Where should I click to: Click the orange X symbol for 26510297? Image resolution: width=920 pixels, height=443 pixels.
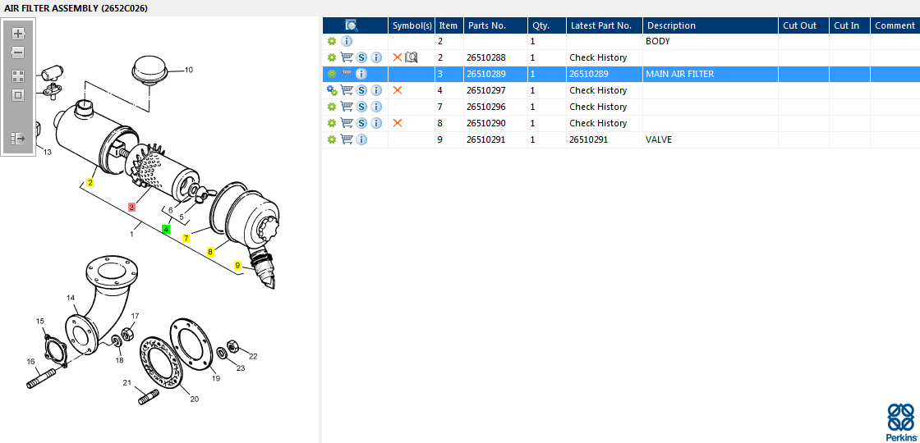click(x=398, y=90)
